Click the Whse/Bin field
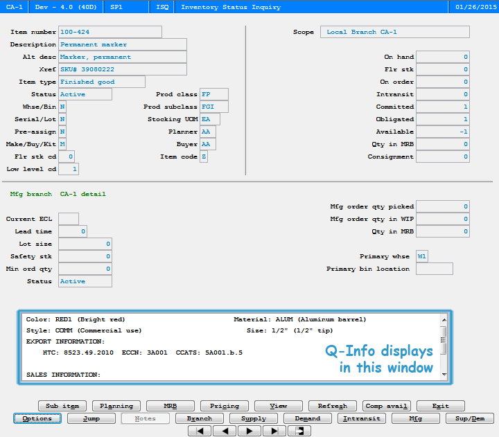 coord(62,107)
